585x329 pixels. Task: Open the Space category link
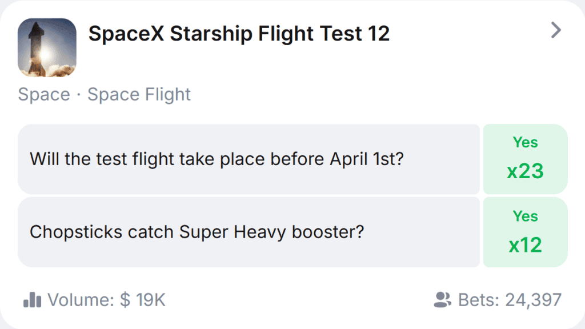point(44,94)
